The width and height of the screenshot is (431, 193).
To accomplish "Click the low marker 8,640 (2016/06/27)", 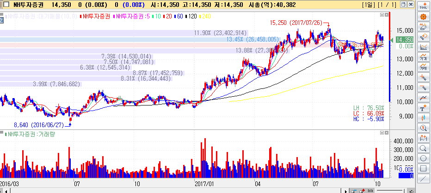I will click(x=38, y=125).
